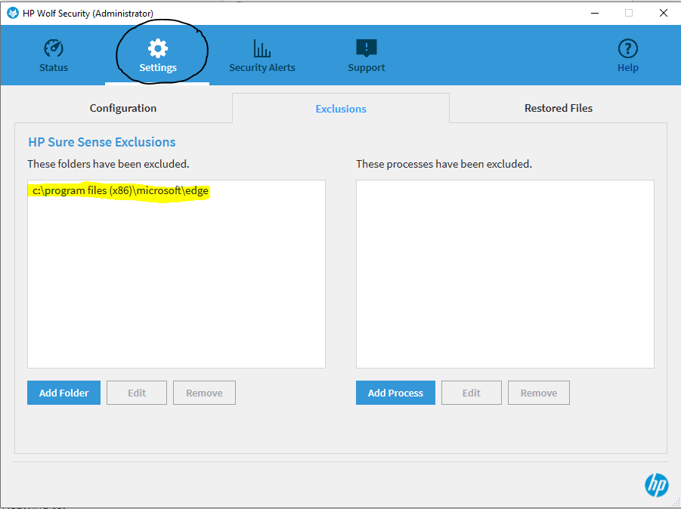Image resolution: width=681 pixels, height=509 pixels.
Task: Click the Add Process button
Action: (x=395, y=392)
